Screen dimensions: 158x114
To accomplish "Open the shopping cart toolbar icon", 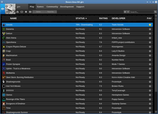I will click(x=22, y=12).
